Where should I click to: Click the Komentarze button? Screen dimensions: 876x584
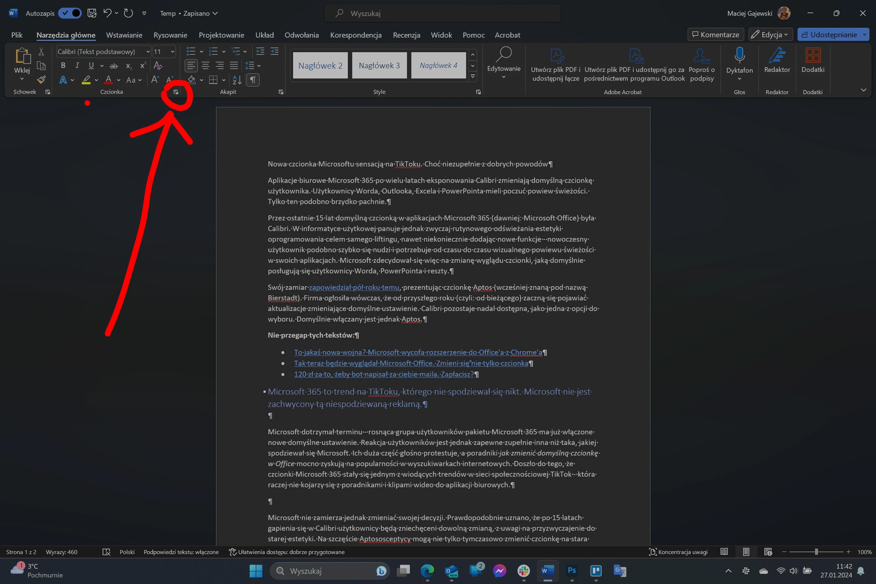pos(715,35)
